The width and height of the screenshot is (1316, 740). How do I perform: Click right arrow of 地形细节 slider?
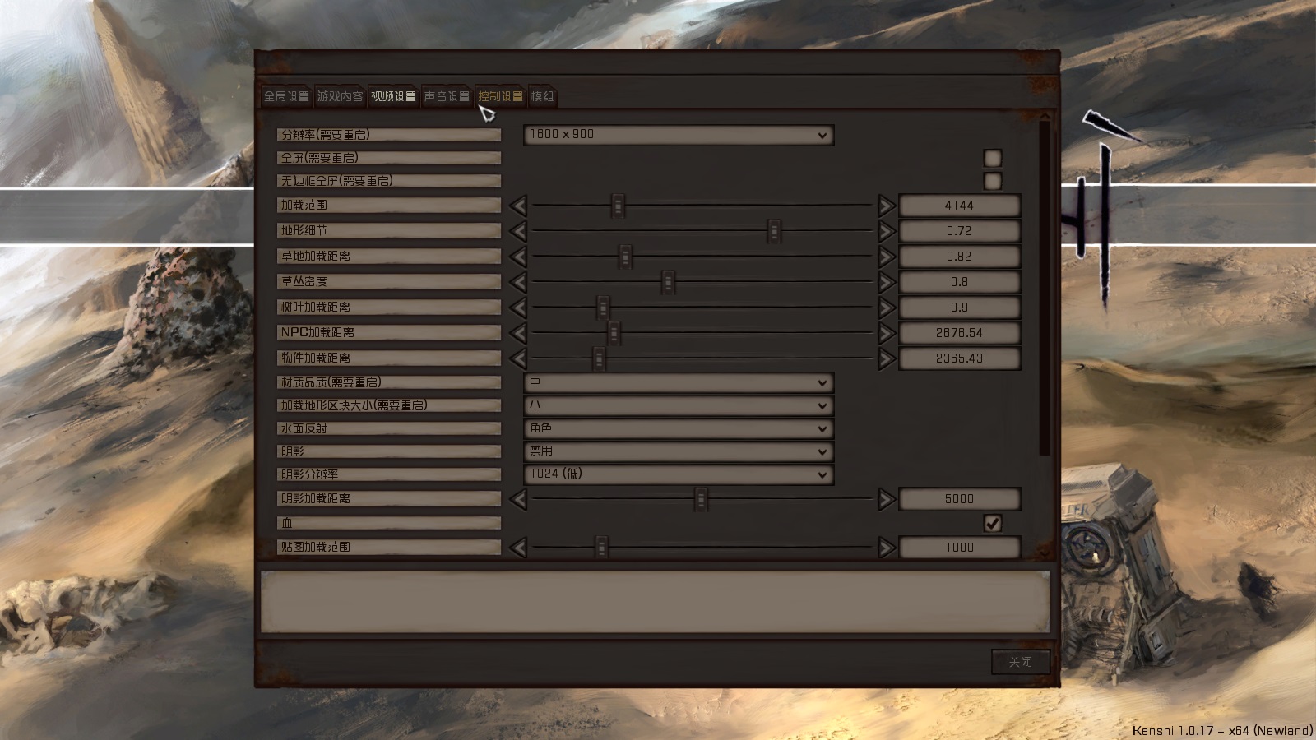[x=886, y=231]
